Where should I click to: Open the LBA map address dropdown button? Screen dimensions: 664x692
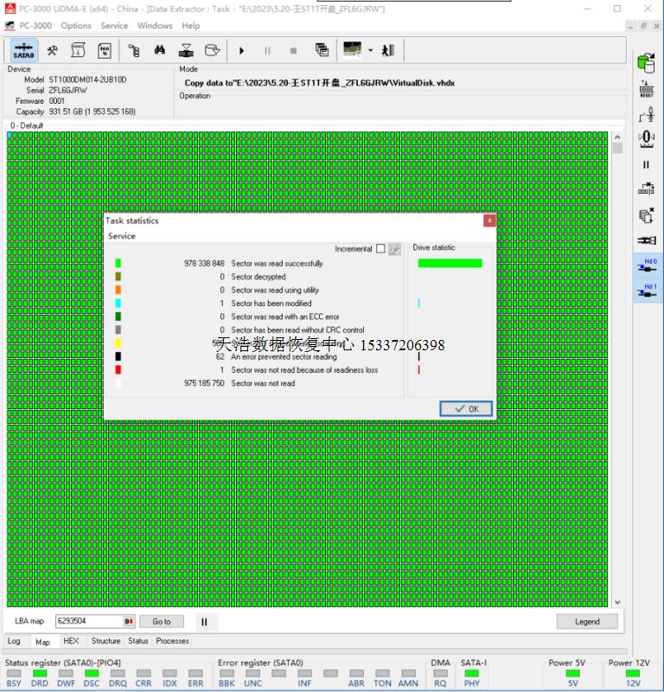[x=130, y=621]
